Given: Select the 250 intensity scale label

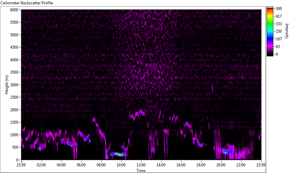Looking at the screenshot, I should (279, 31).
